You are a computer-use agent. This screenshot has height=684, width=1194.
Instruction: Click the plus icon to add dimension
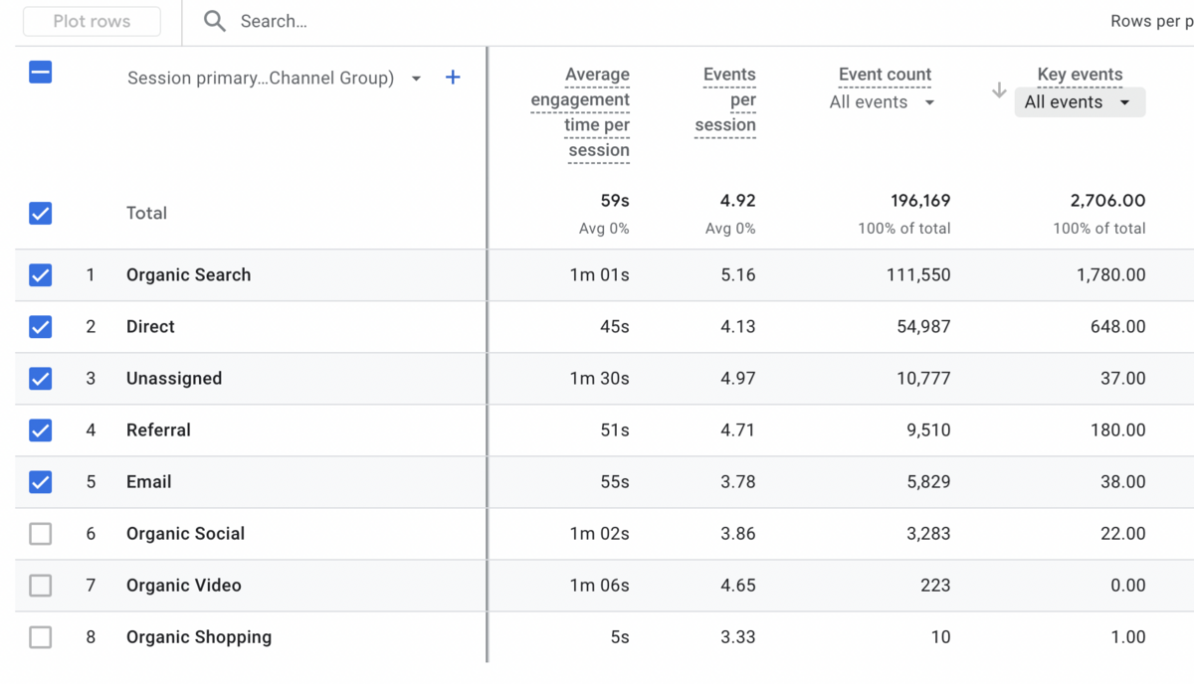453,78
